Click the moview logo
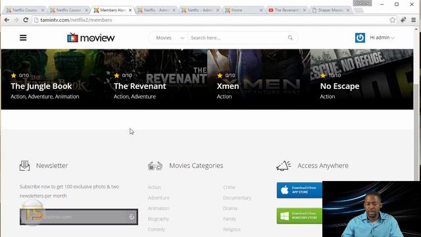This screenshot has width=421, height=237. [91, 38]
